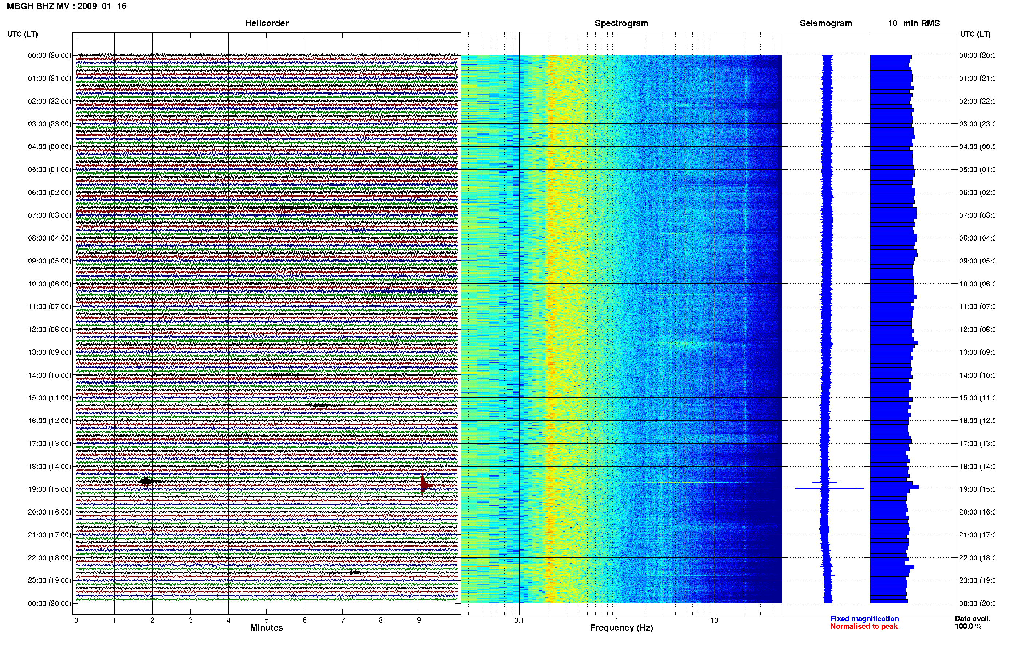The width and height of the screenshot is (1036, 647).
Task: Click the 15:00 (11:00) label beside the Helicorder
Action: 50,398
